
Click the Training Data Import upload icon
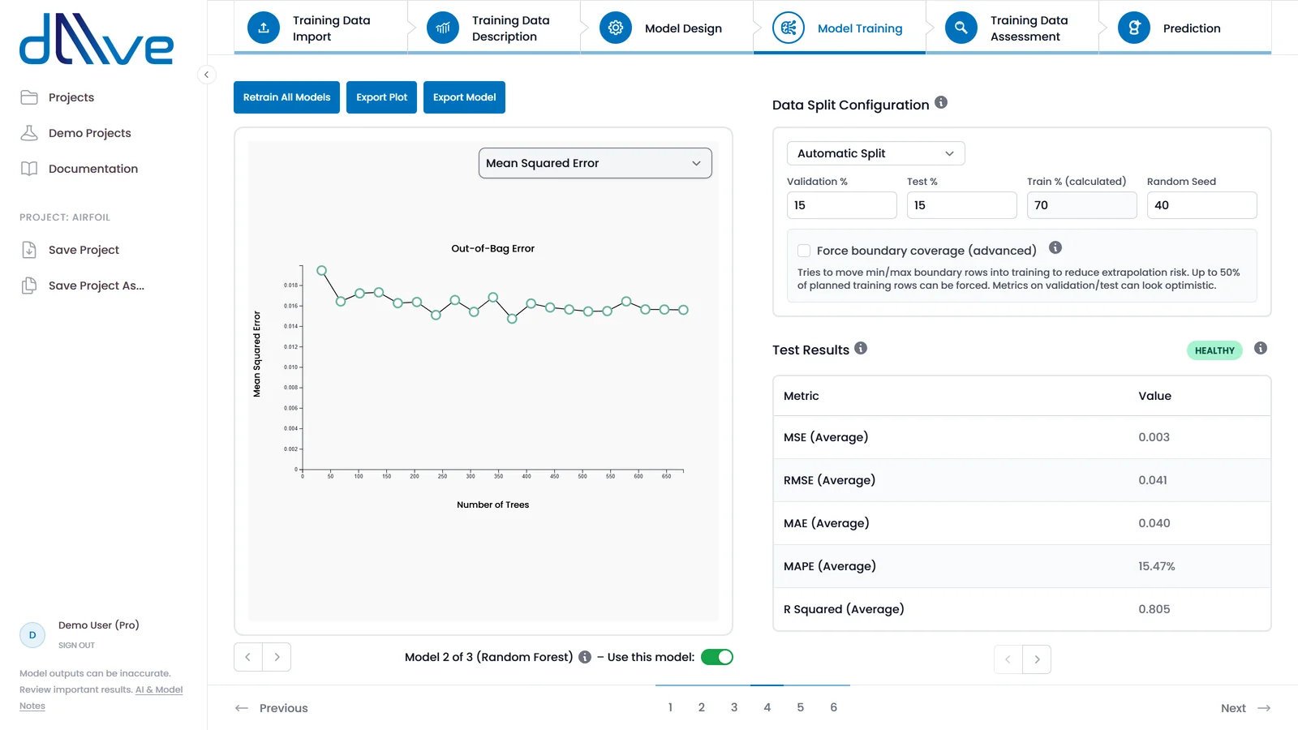click(264, 28)
